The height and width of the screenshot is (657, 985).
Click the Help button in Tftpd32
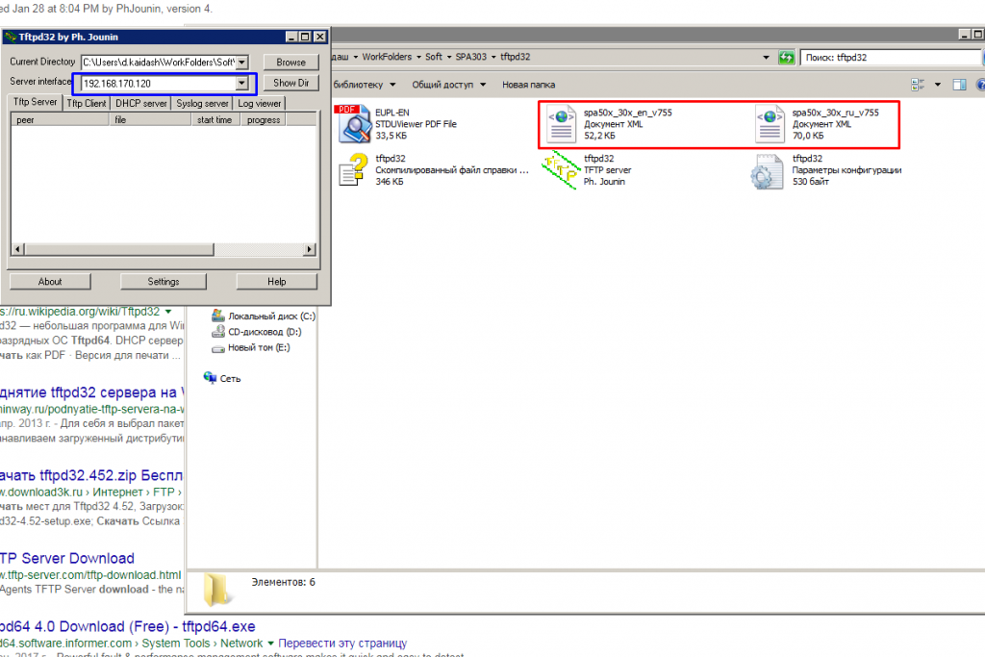pos(276,282)
